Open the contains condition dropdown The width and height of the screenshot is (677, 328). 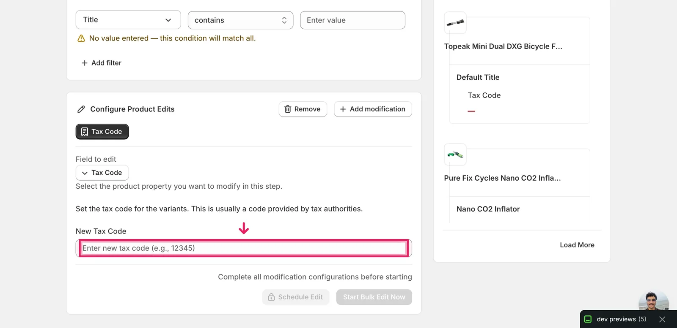coord(240,20)
